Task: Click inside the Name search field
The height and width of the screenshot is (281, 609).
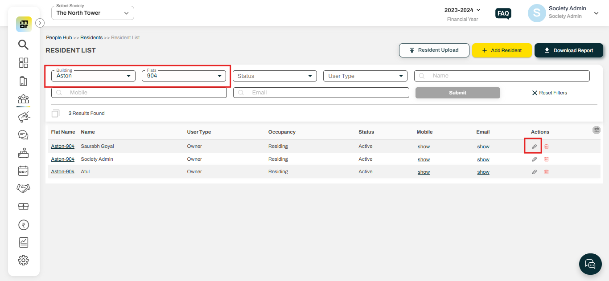Action: pyautogui.click(x=502, y=76)
